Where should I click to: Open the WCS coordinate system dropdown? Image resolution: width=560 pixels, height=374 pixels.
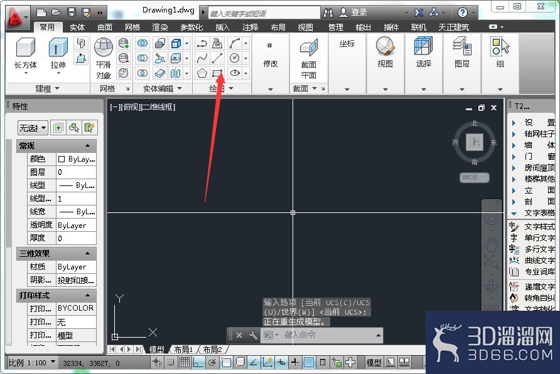pyautogui.click(x=474, y=177)
